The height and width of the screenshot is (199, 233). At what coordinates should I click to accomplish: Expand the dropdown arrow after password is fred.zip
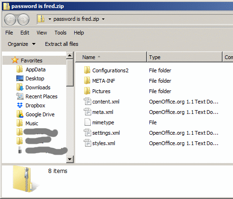coord(103,19)
